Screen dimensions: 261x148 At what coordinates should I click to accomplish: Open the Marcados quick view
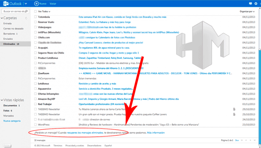(8, 116)
